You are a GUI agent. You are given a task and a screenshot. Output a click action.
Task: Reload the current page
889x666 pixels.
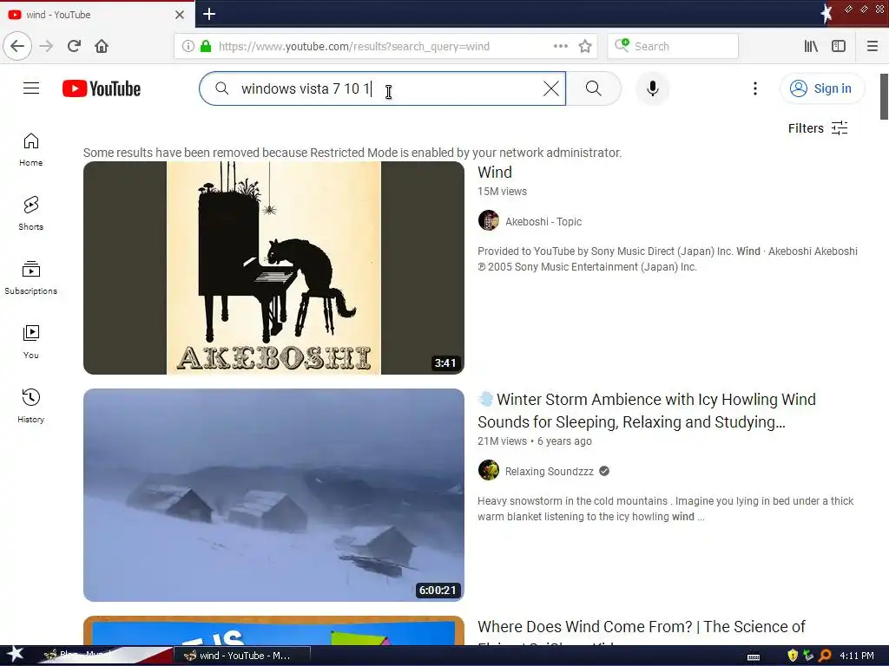[74, 46]
